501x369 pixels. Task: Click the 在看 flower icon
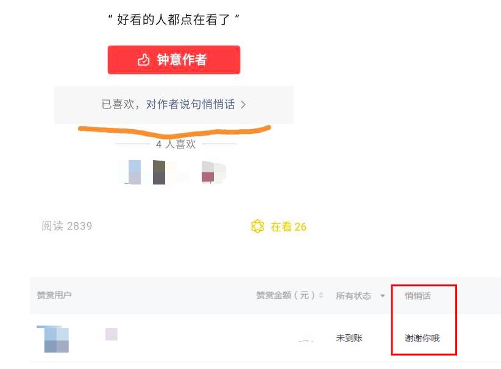tap(258, 227)
